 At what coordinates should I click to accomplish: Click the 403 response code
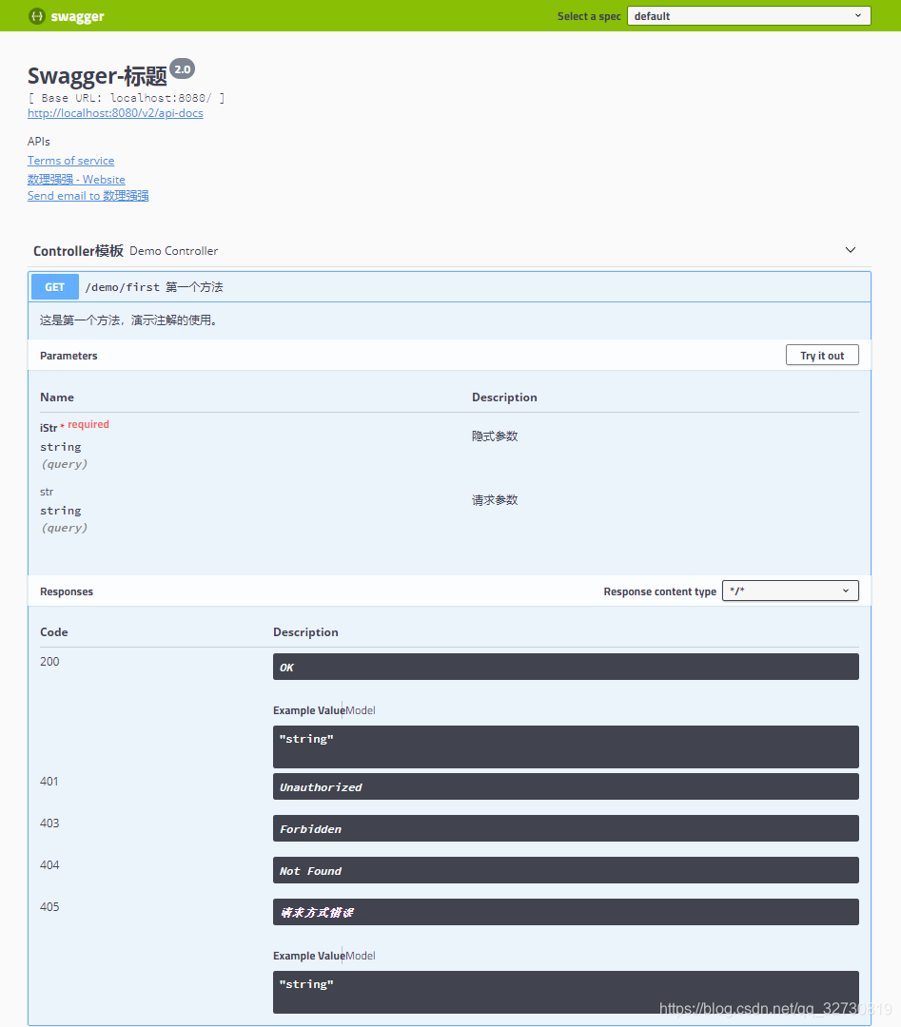pos(49,824)
